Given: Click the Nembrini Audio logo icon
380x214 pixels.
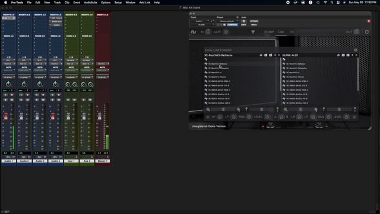Looking at the screenshot, I should [193, 32].
